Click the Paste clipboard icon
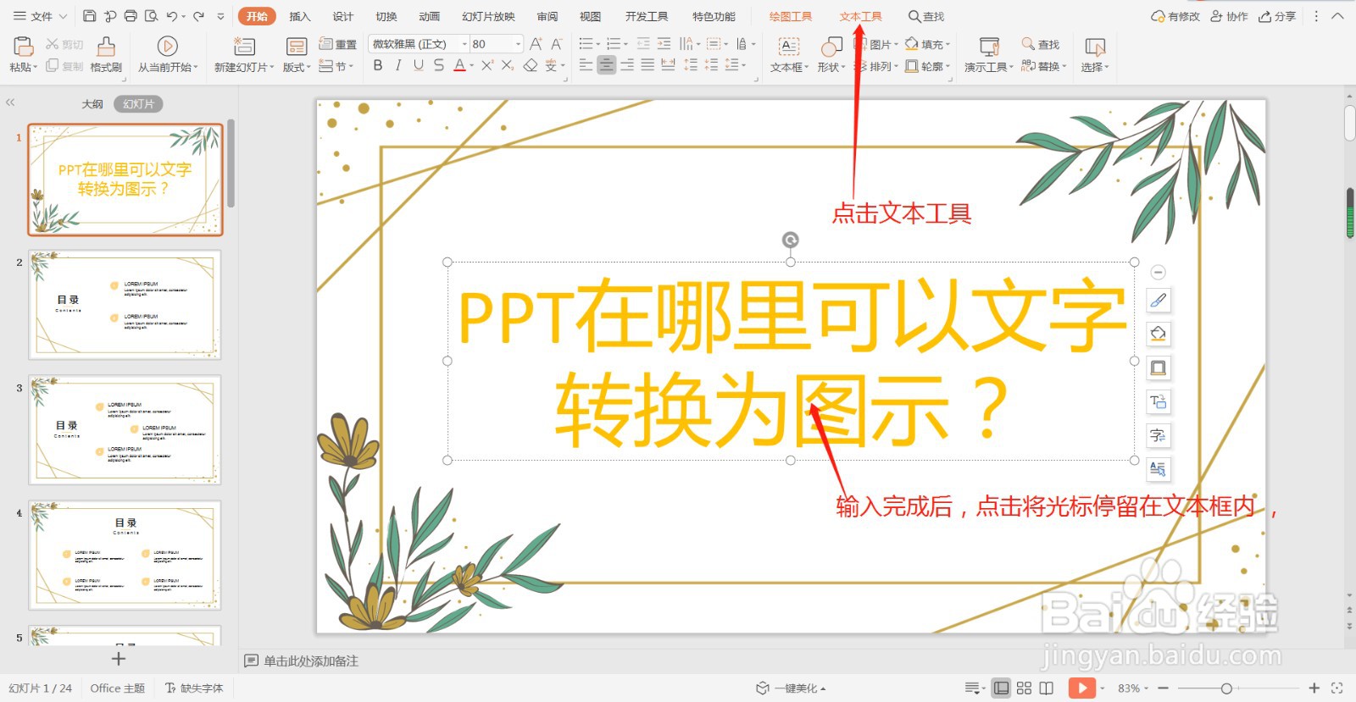 tap(23, 47)
